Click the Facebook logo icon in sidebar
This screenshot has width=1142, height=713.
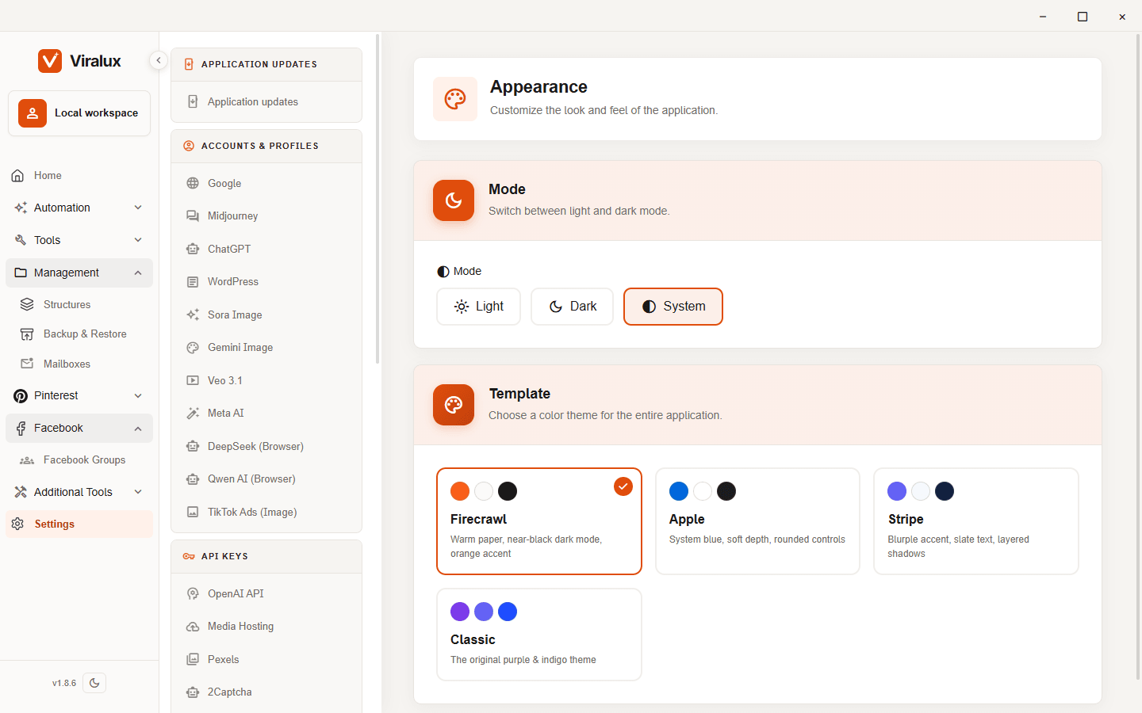click(21, 429)
